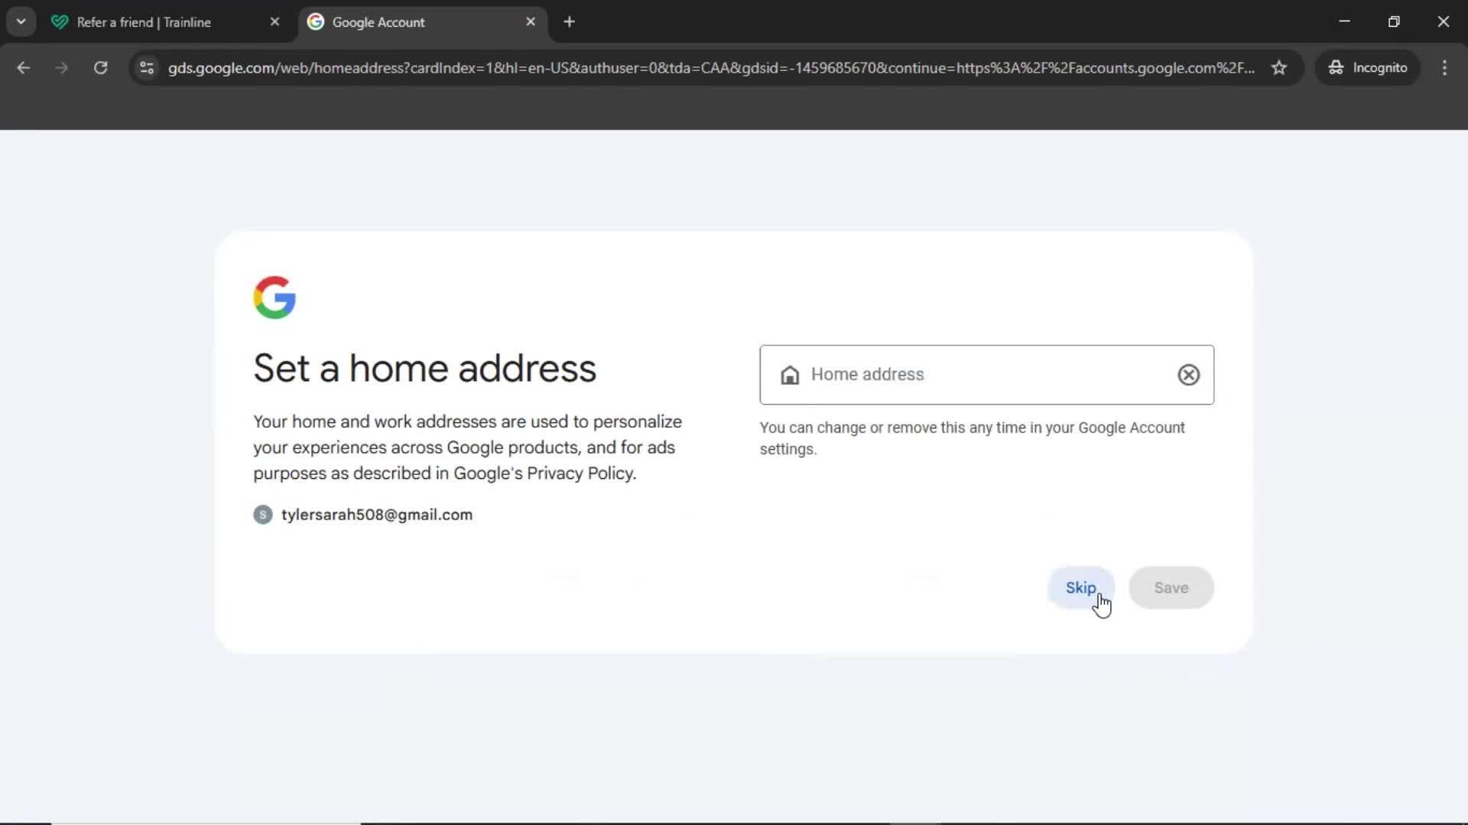
Task: Click the site information icon in address bar
Action: click(x=146, y=68)
